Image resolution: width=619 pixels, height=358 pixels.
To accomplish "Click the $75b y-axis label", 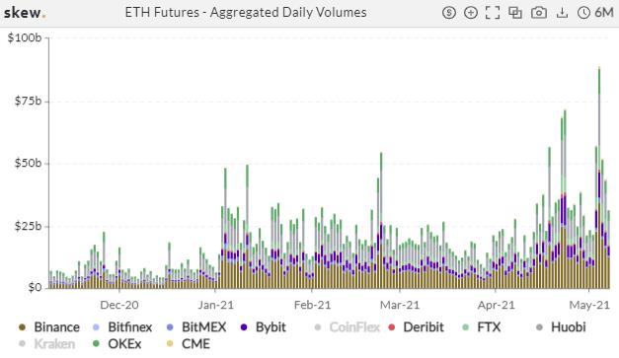I will point(28,101).
